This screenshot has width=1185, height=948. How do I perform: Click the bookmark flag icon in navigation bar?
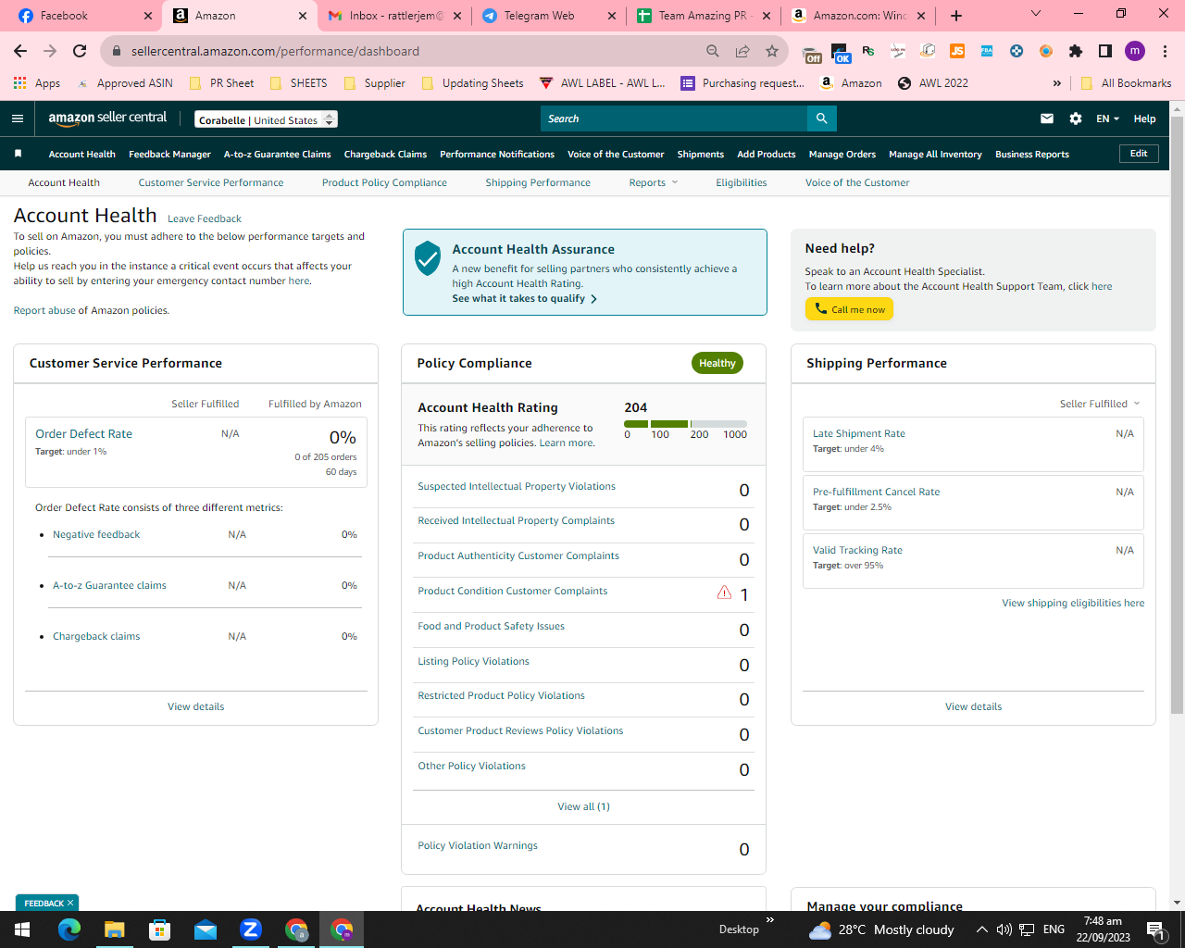tap(18, 154)
